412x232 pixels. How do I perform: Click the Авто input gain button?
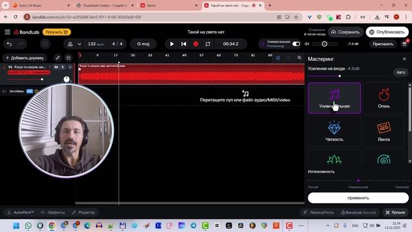[400, 72]
